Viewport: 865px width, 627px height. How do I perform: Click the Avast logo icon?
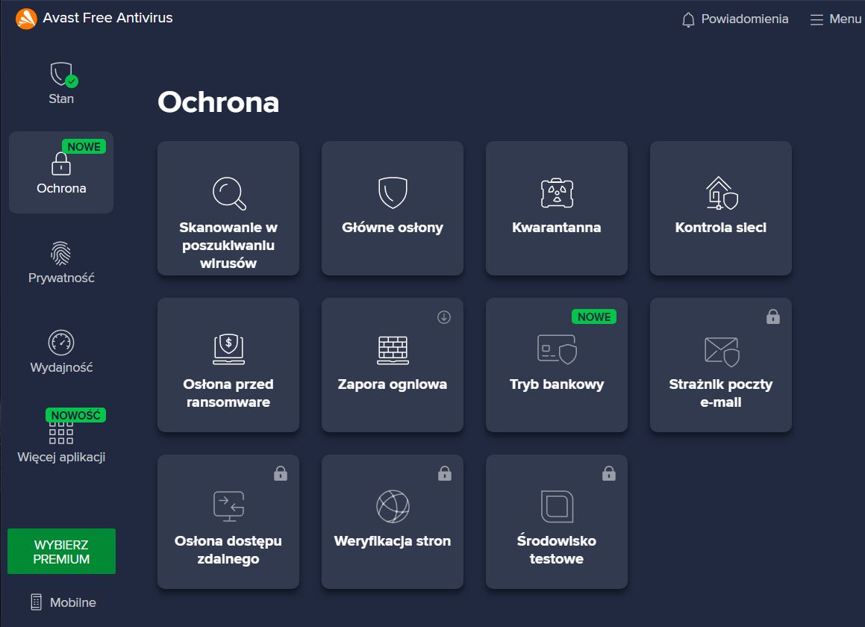tap(26, 18)
